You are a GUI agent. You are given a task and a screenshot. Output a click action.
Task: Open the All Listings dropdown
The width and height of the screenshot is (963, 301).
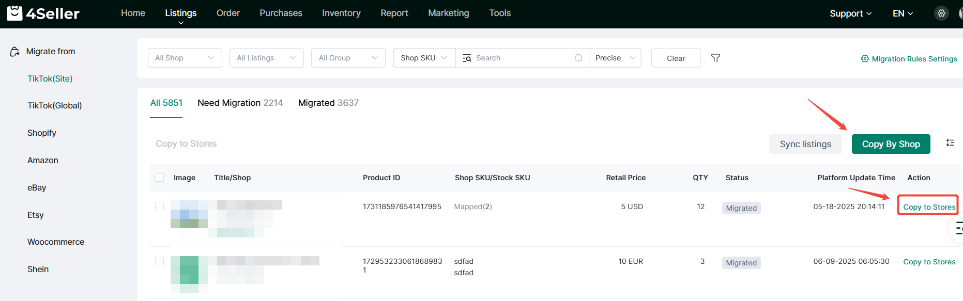click(x=267, y=58)
